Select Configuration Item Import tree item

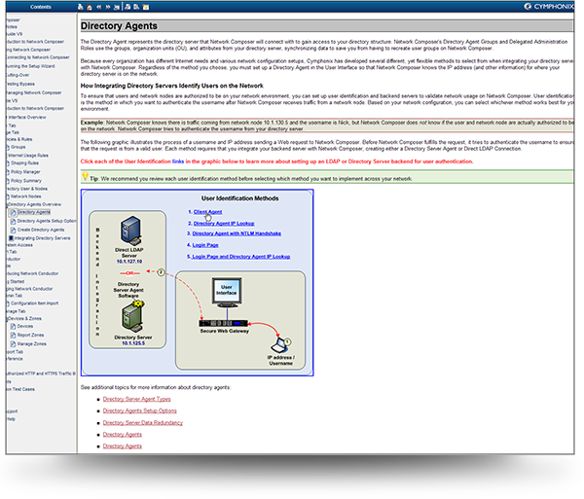click(34, 303)
